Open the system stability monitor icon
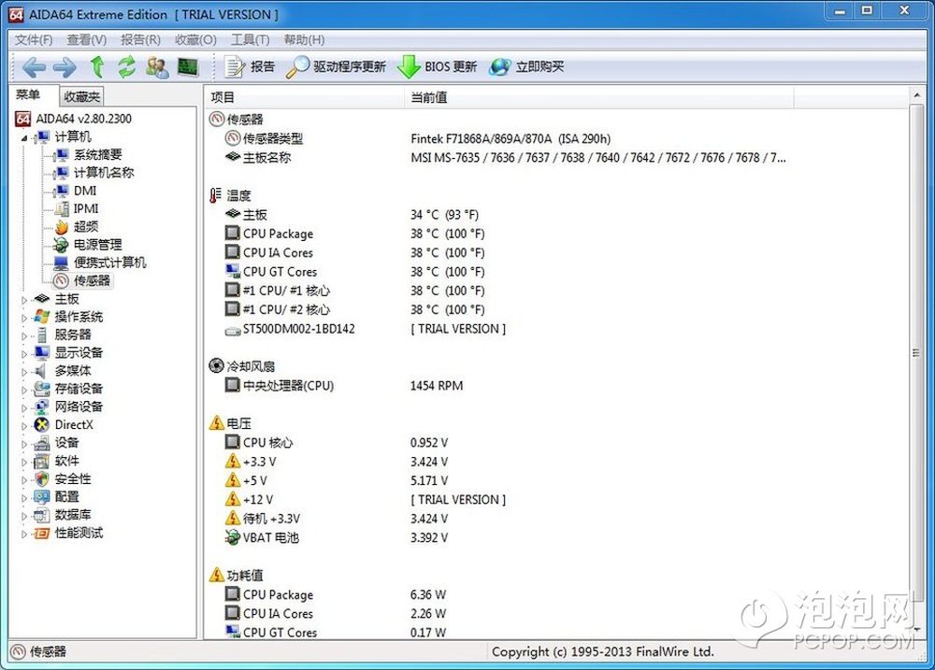Image resolution: width=935 pixels, height=670 pixels. (188, 66)
